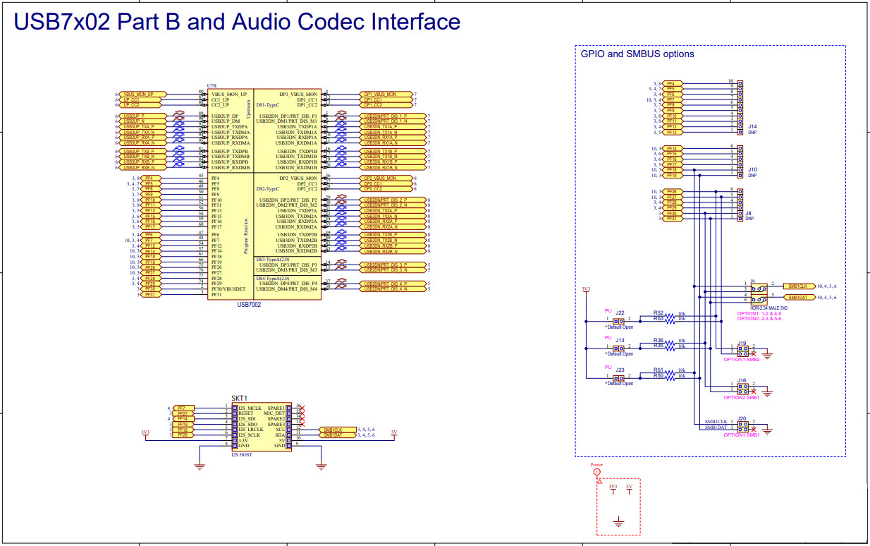870x546 pixels.
Task: Select the SKT1 I2S HOST socket symbol
Action: [262, 426]
